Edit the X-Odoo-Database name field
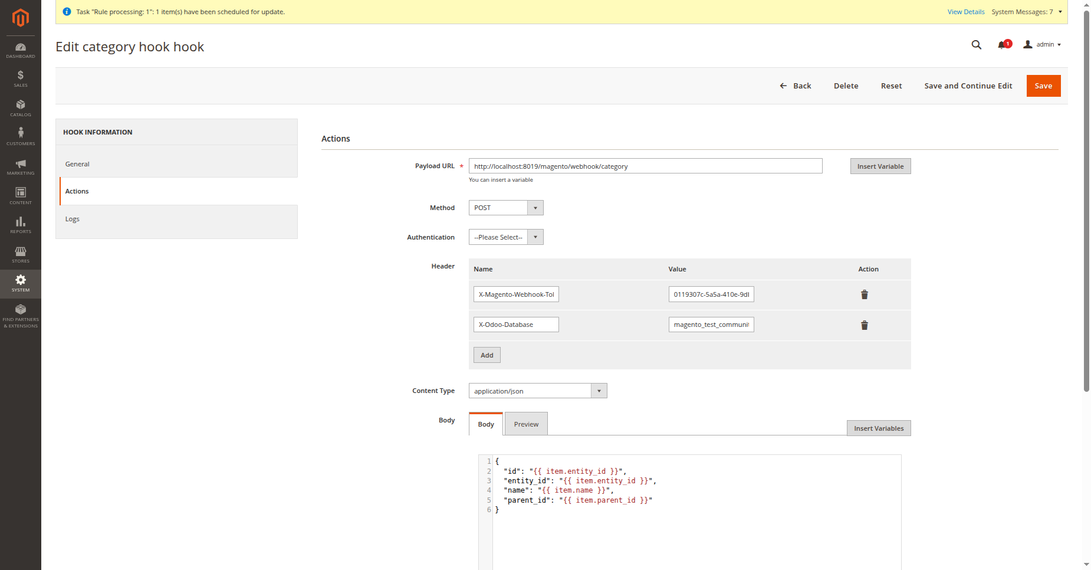The width and height of the screenshot is (1091, 570). [x=516, y=325]
